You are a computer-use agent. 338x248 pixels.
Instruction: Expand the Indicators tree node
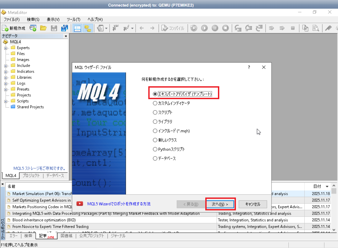click(6, 71)
